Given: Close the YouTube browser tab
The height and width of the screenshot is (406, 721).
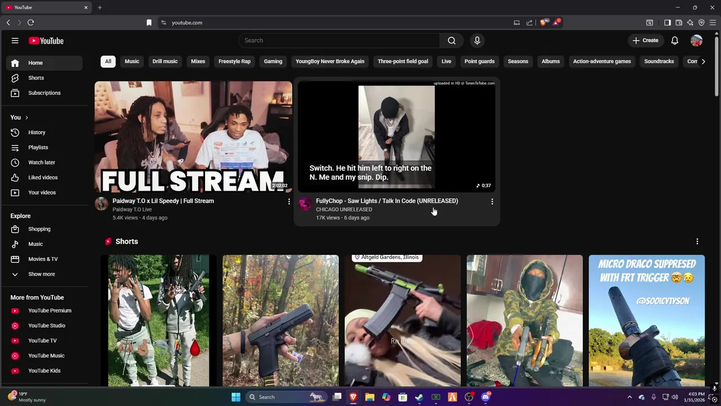Looking at the screenshot, I should (86, 7).
